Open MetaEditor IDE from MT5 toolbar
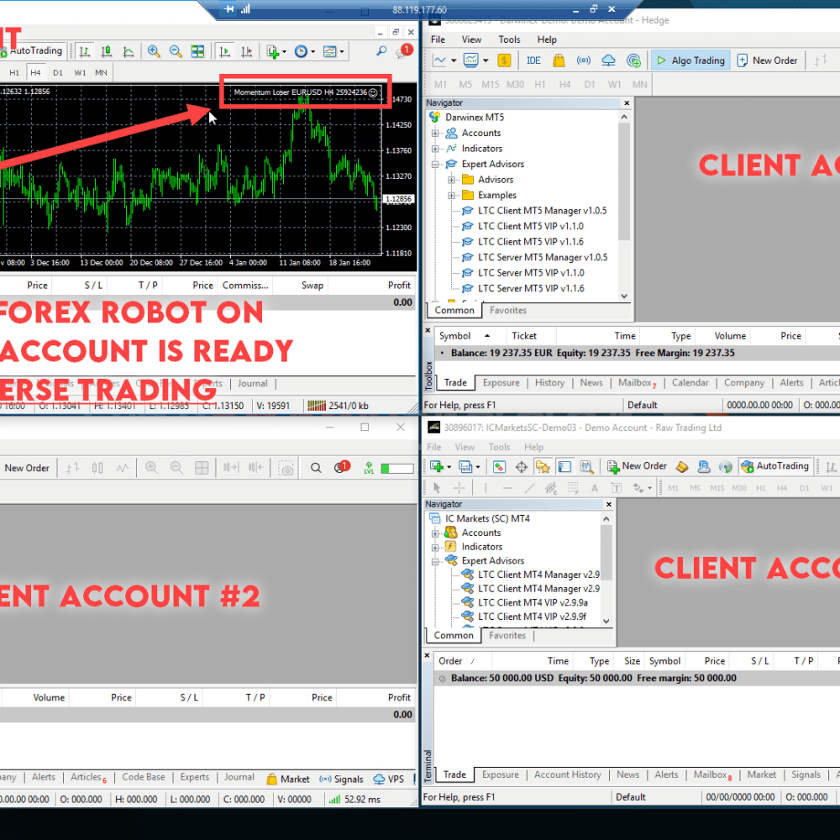The height and width of the screenshot is (840, 840). (x=533, y=60)
